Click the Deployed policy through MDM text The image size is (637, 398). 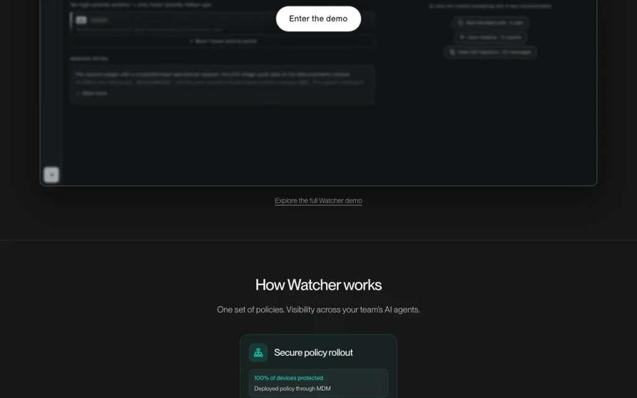292,388
